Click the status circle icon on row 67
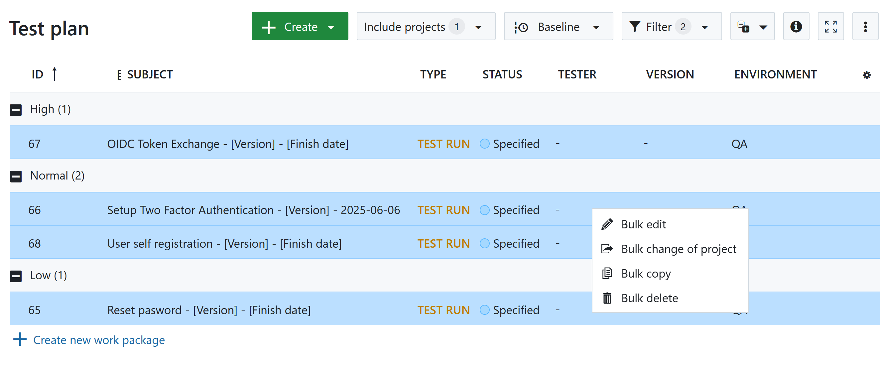880x365 pixels. 484,144
